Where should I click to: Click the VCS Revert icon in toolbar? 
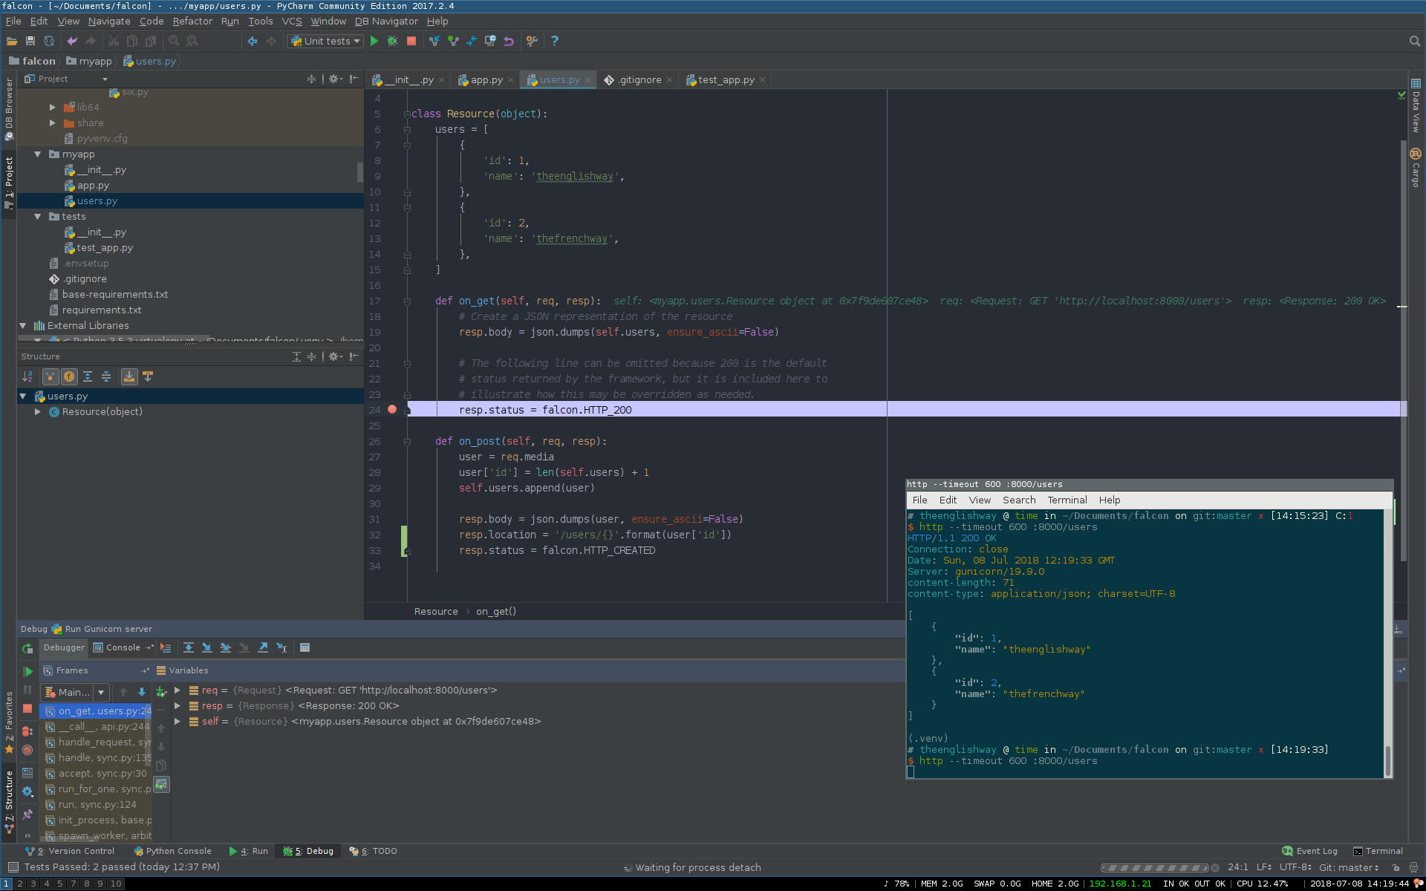tap(509, 42)
